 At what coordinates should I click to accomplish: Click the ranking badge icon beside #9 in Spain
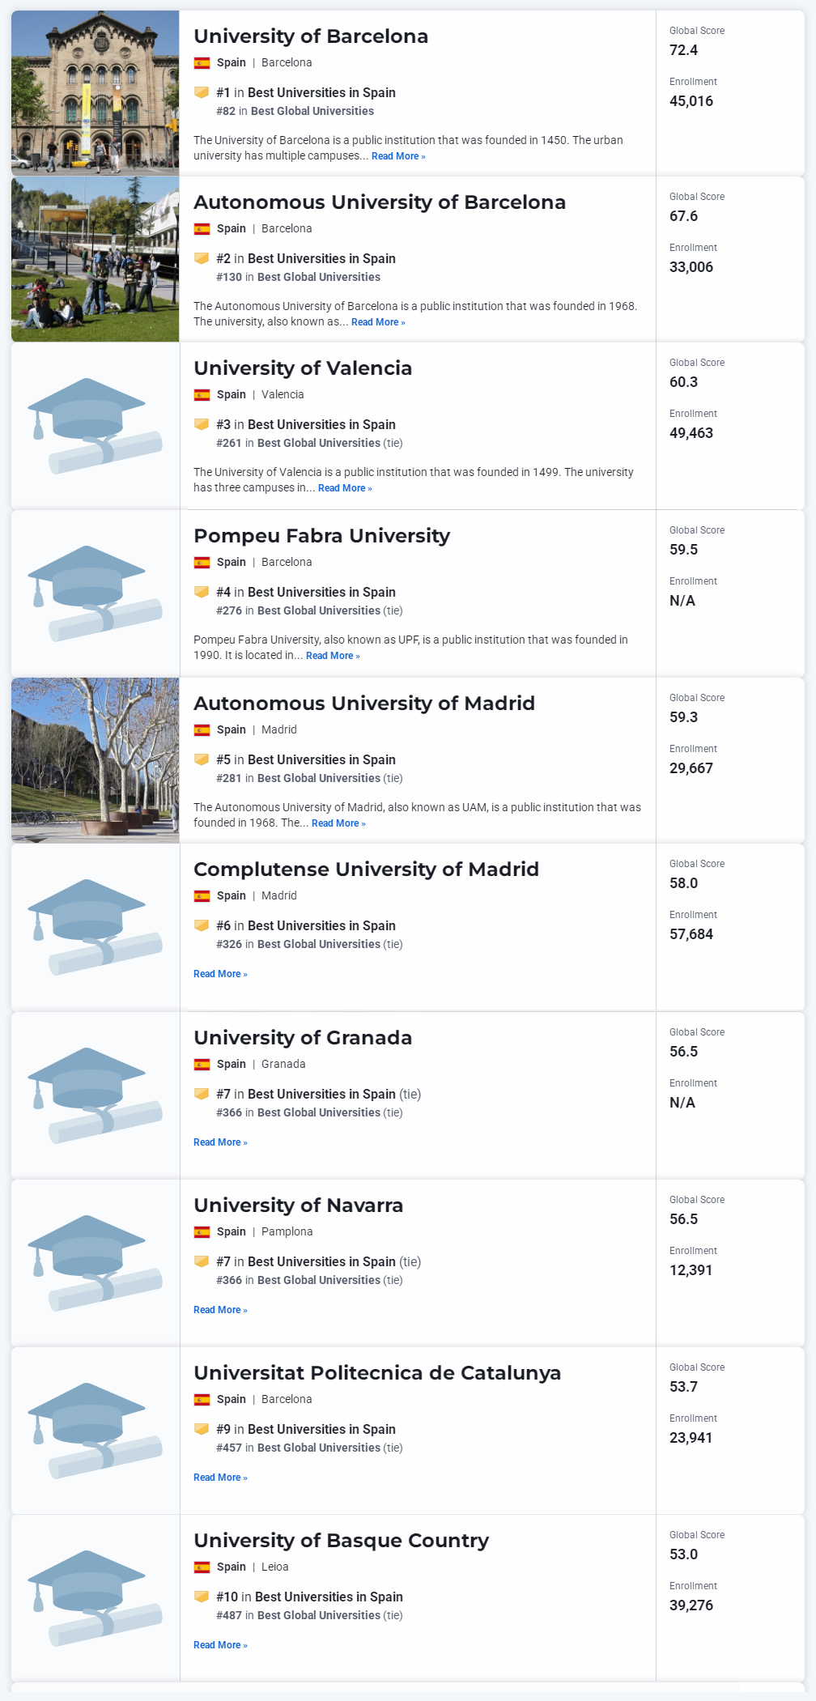tap(202, 1429)
